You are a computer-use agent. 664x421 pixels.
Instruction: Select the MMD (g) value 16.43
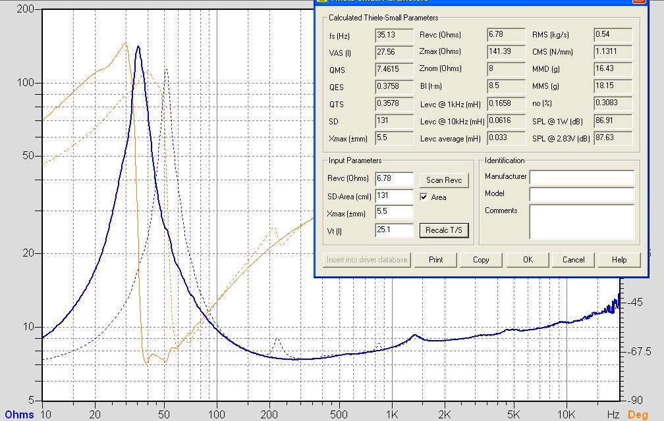click(x=613, y=69)
